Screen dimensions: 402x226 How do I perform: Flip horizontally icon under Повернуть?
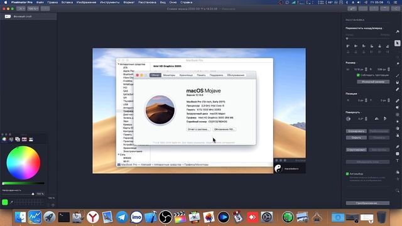(x=376, y=119)
